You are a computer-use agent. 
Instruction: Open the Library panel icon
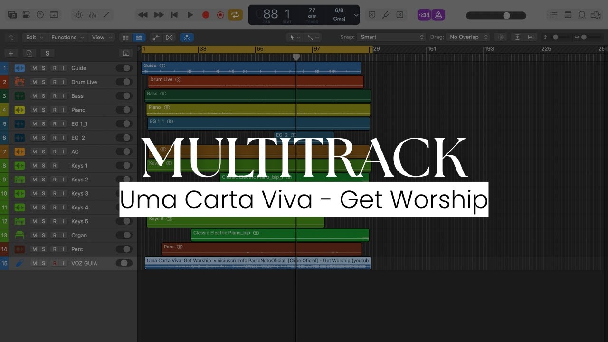12,15
